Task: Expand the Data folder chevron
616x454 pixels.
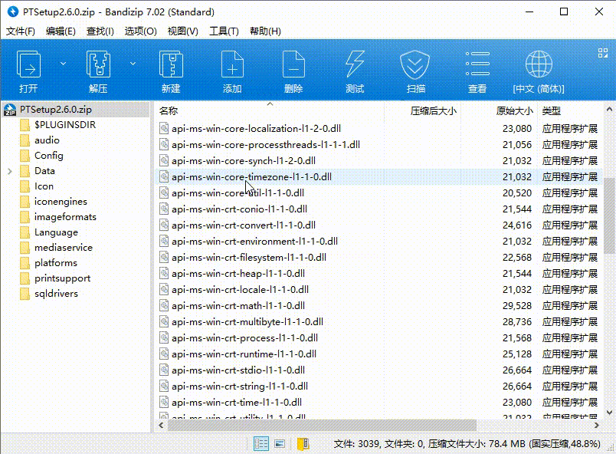Action: tap(10, 171)
